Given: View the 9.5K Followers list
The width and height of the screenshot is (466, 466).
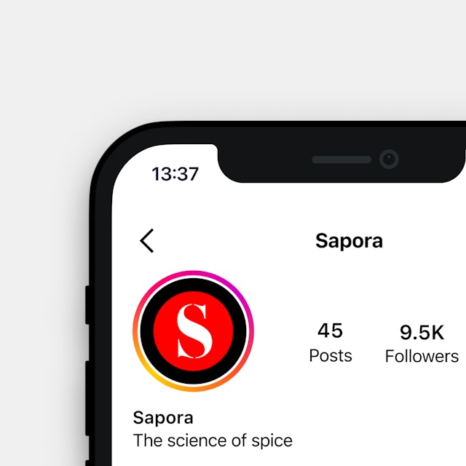Looking at the screenshot, I should coord(422,343).
